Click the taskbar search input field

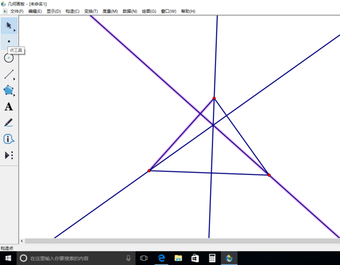click(x=76, y=258)
